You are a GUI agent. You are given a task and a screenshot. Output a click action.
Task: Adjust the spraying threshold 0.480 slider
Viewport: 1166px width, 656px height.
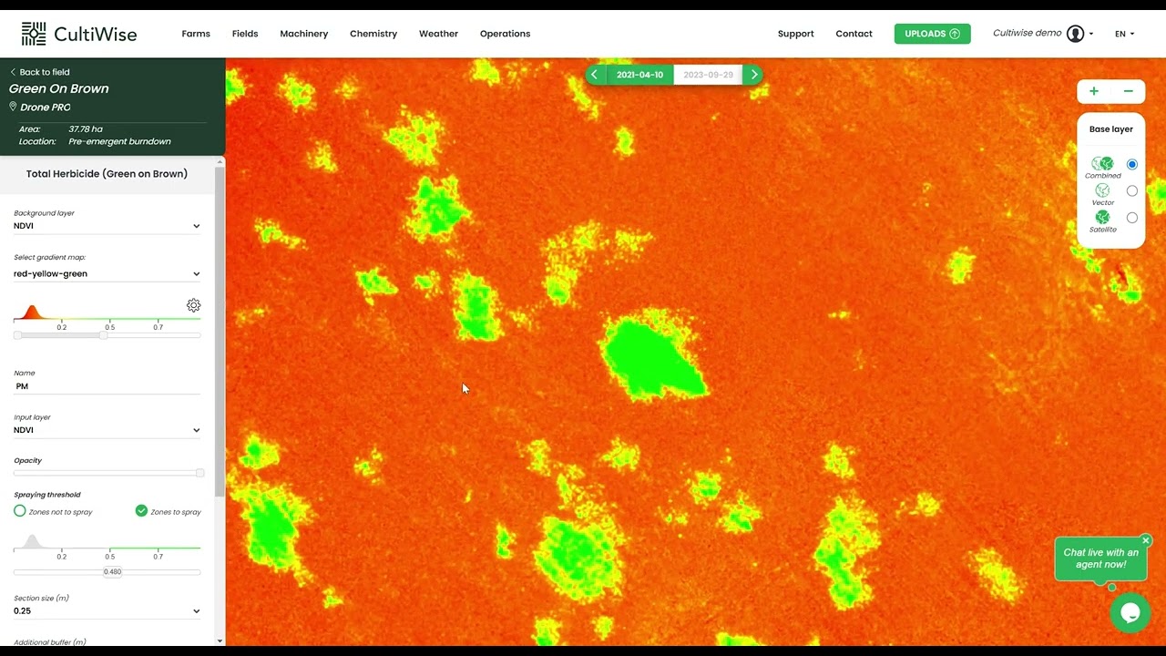tap(112, 572)
